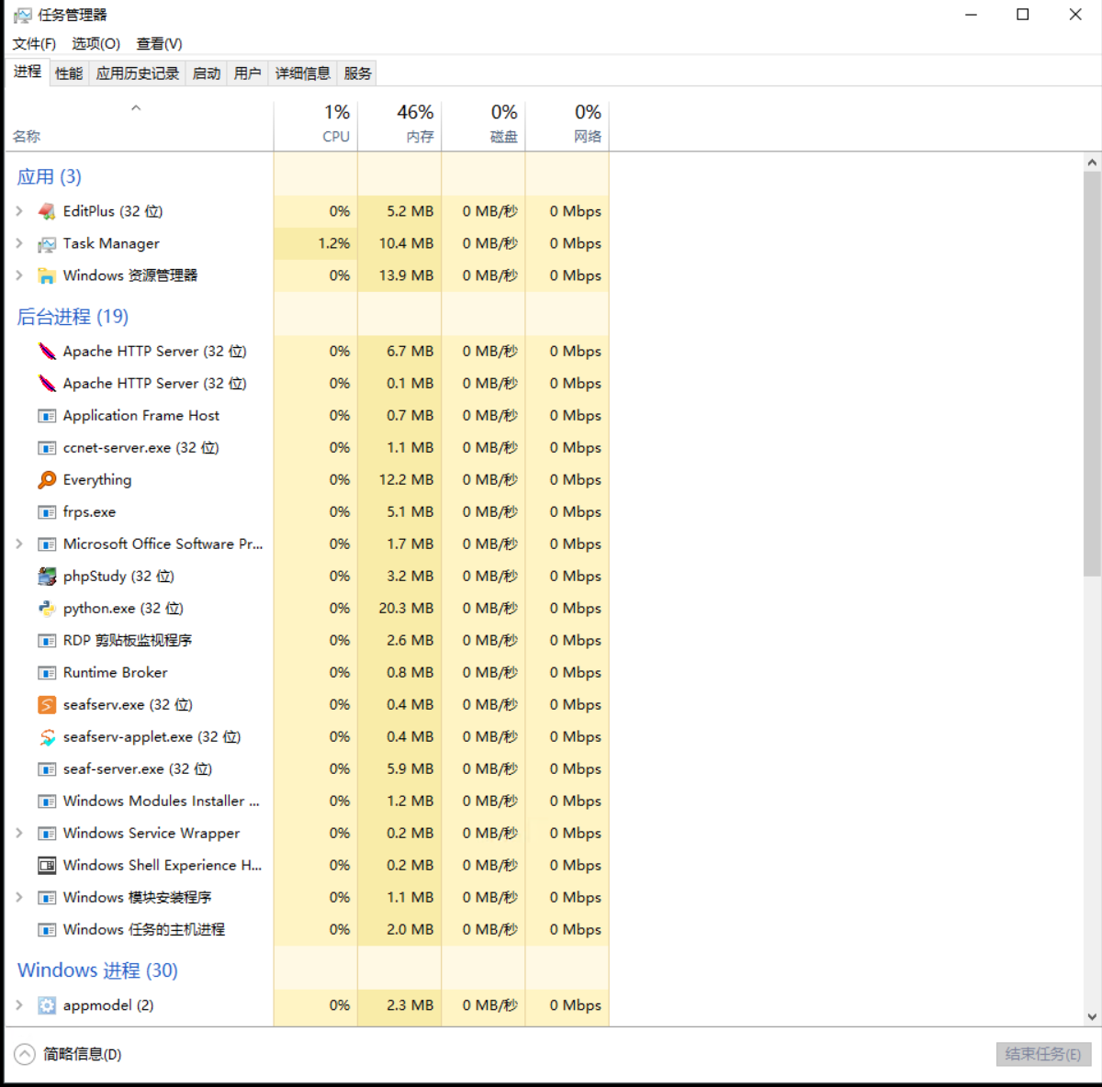Click the scrollbar down arrow

tap(1092, 1016)
